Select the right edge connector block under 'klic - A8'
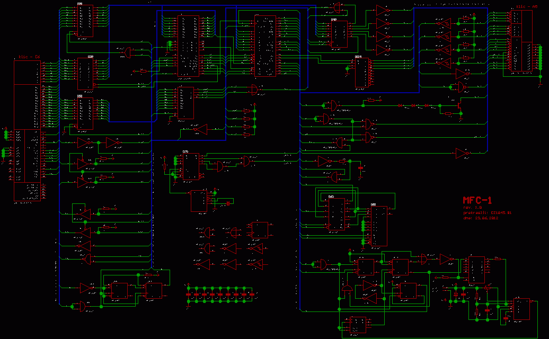This screenshot has height=339, width=549. click(x=522, y=41)
